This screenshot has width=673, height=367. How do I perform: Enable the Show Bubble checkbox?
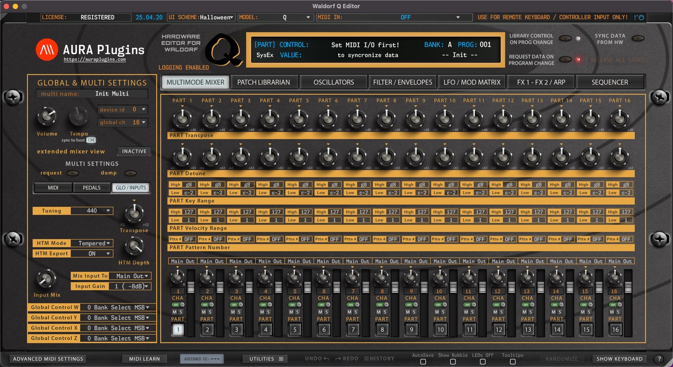(x=453, y=362)
